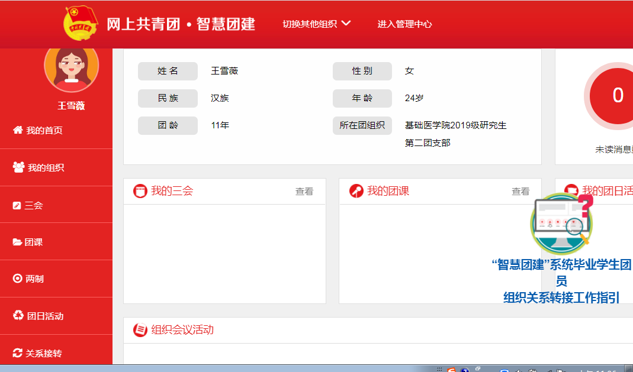The height and width of the screenshot is (372, 633).
Task: Click the refresh icon beside 关系接转
Action: 17,353
